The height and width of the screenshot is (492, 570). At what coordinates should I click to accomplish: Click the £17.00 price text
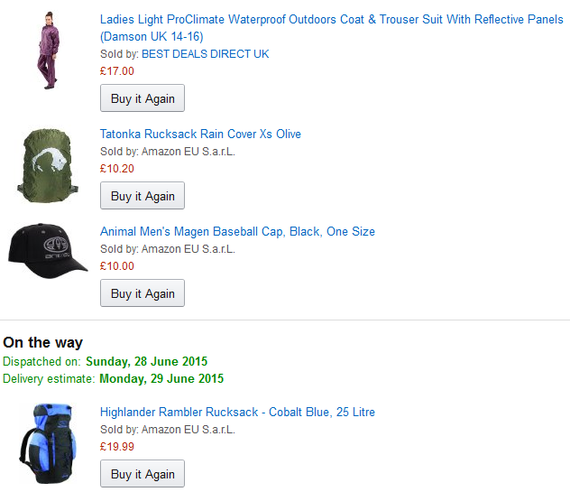click(117, 71)
